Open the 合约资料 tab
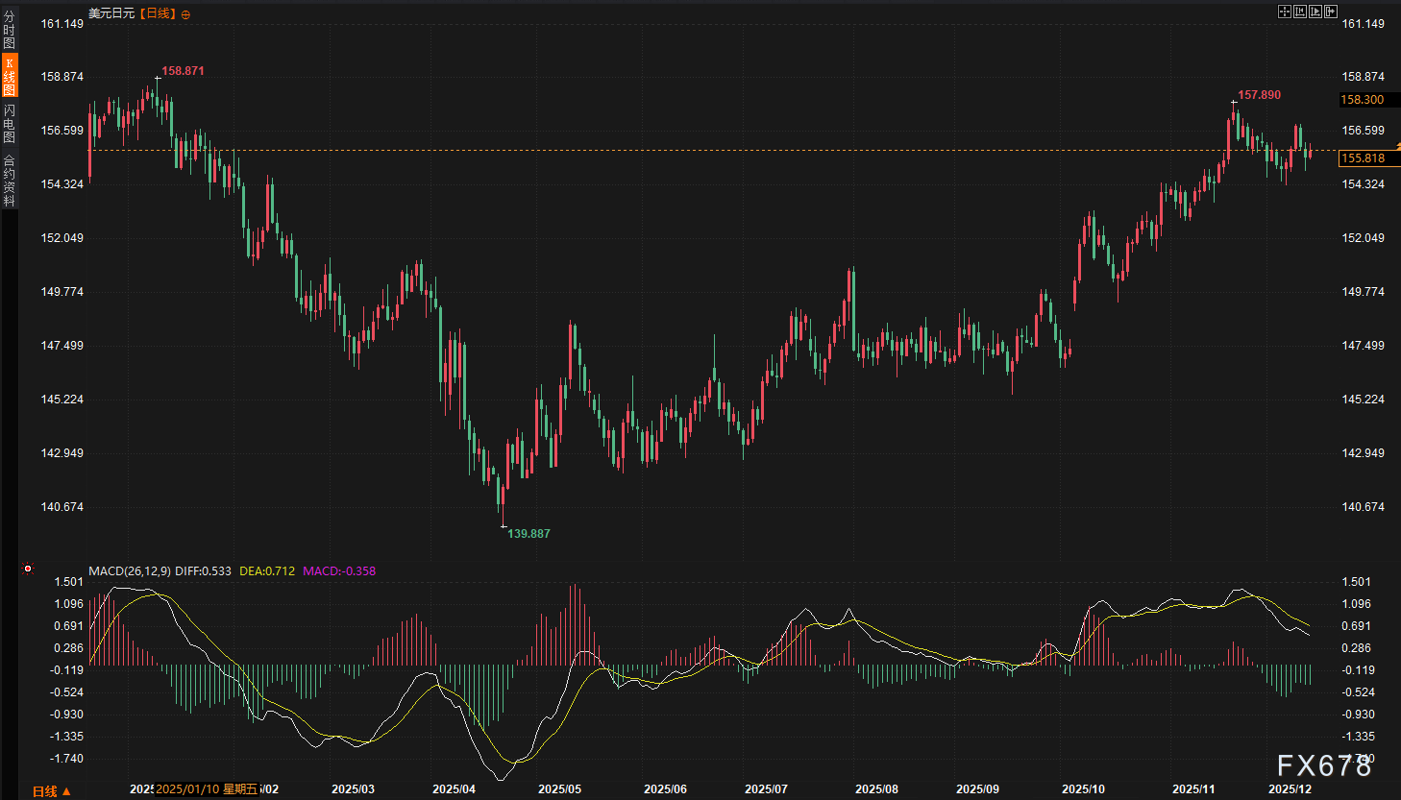 [9, 181]
